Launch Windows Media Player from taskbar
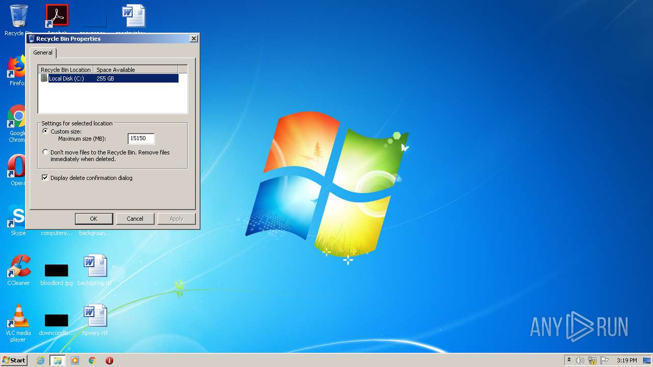The image size is (653, 367). tap(75, 360)
